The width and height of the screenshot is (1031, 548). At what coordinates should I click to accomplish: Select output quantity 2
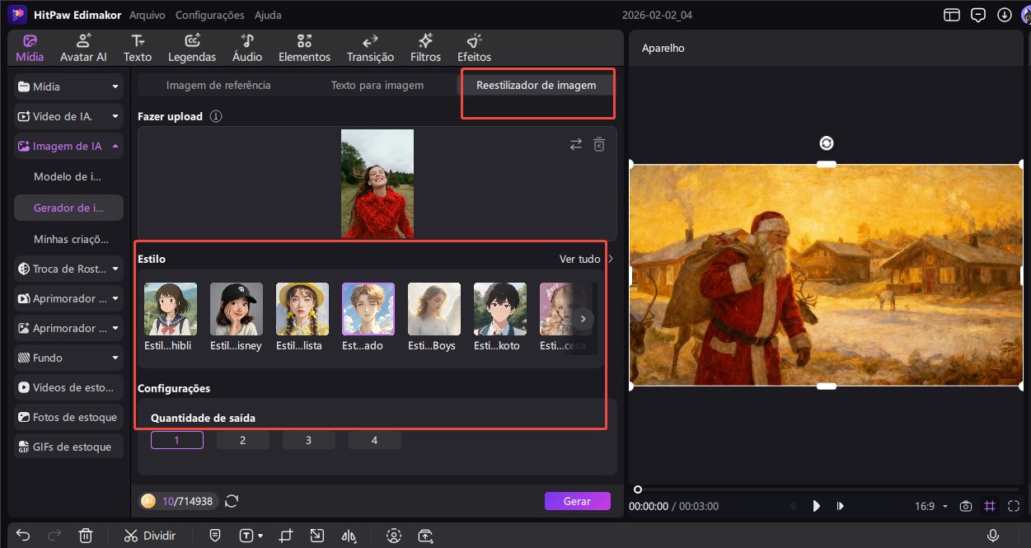click(242, 439)
